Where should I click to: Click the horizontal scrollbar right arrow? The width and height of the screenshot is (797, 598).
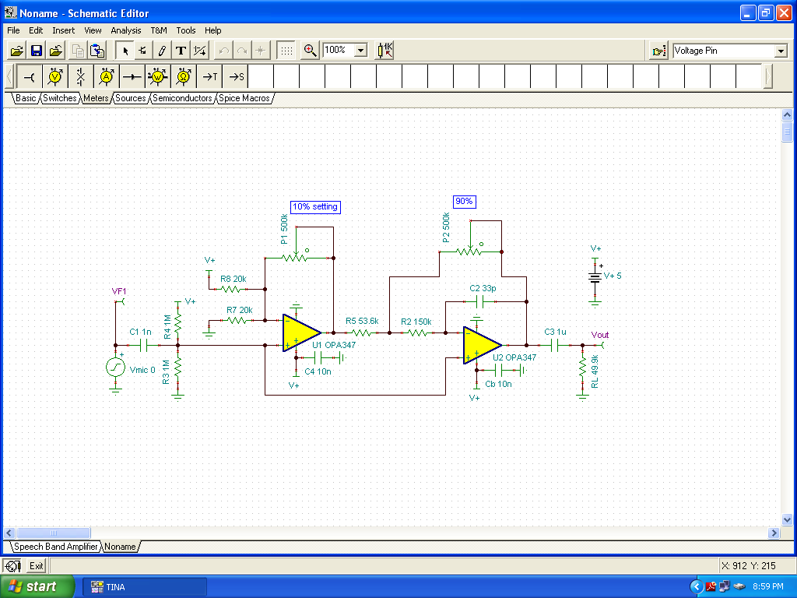(774, 533)
